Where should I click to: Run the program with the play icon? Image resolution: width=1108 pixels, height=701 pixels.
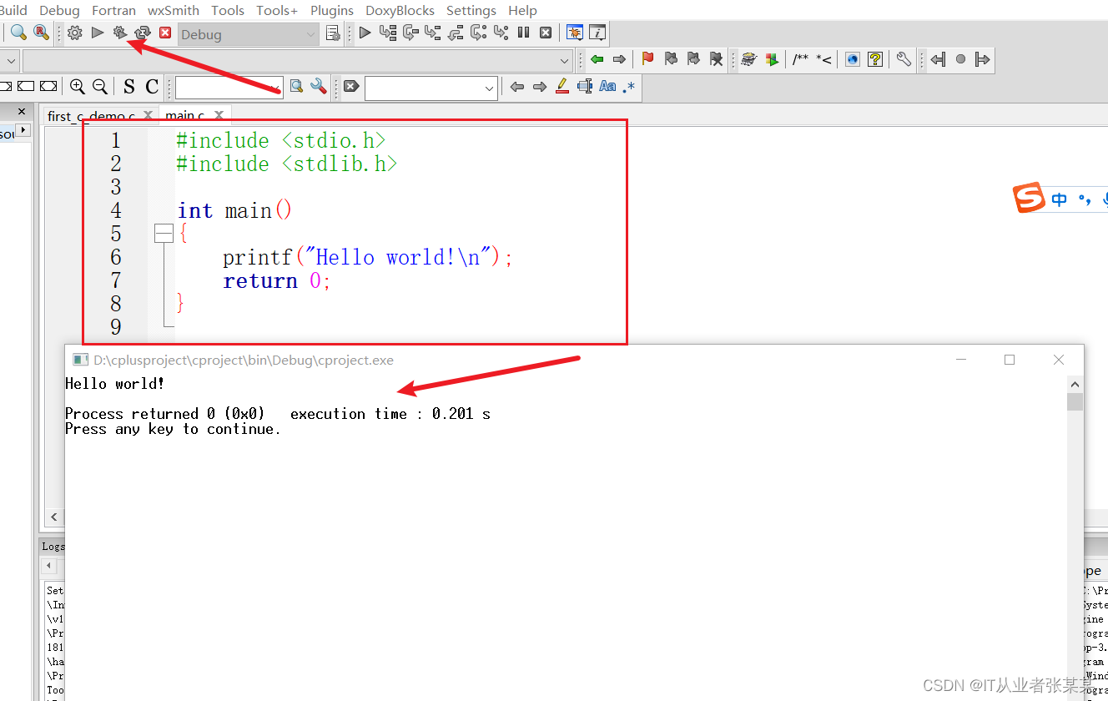coord(98,33)
